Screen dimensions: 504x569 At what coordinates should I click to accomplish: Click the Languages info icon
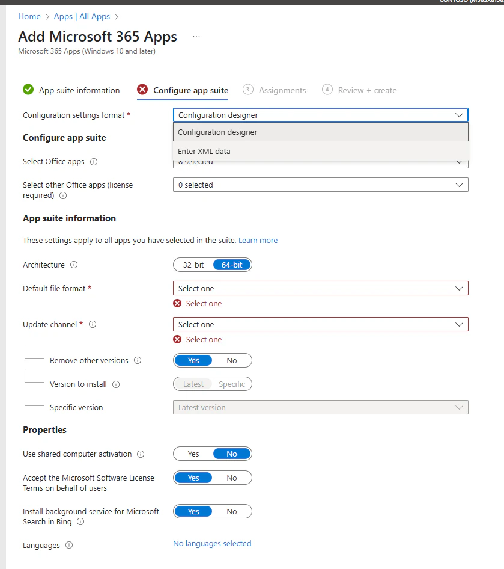coord(69,545)
